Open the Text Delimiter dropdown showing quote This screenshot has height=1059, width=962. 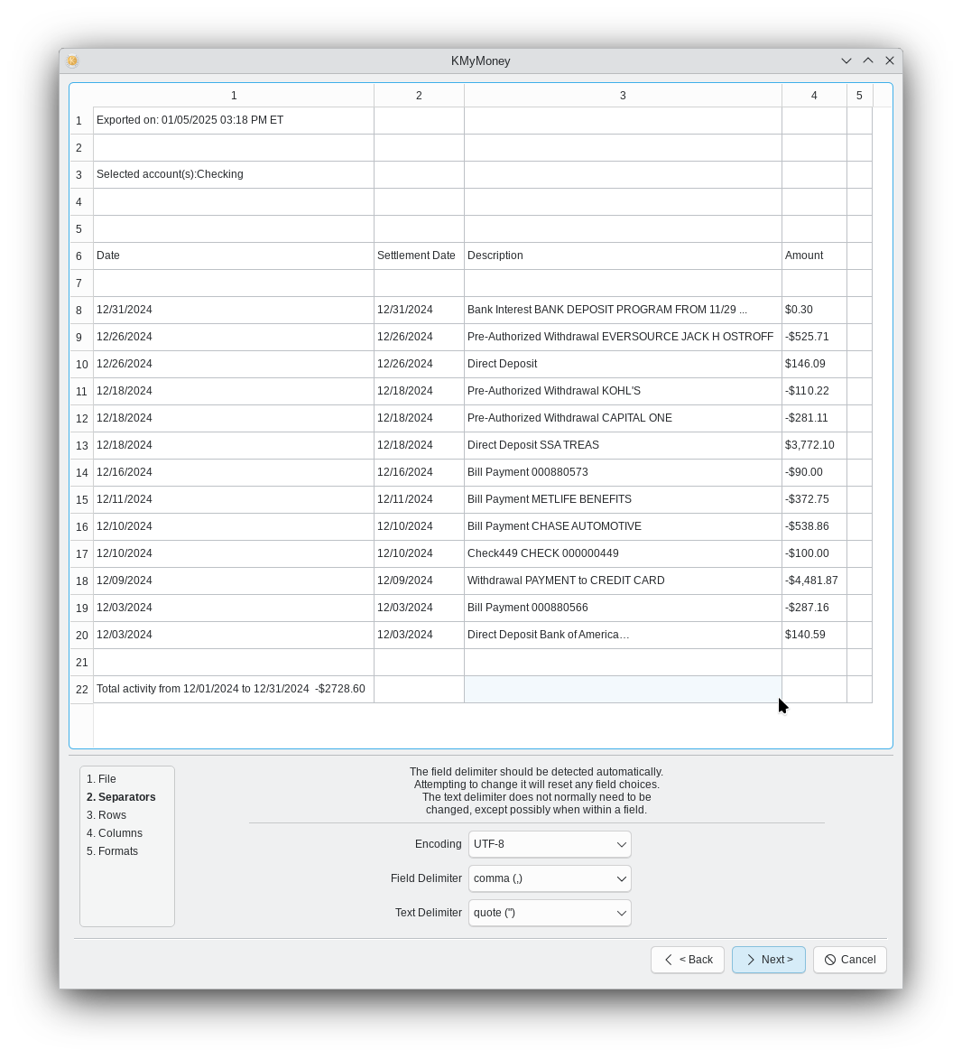(x=549, y=913)
